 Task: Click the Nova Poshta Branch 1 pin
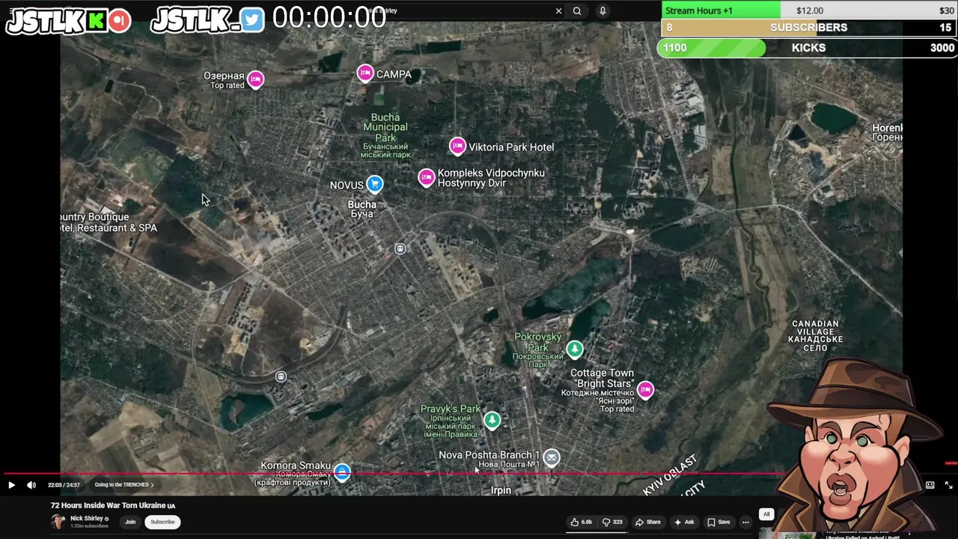pyautogui.click(x=551, y=457)
